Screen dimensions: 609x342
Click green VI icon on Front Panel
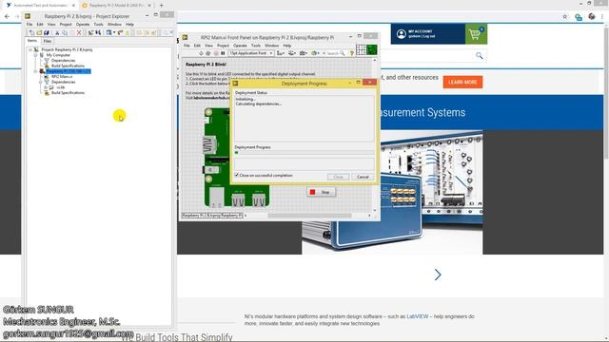(x=372, y=49)
